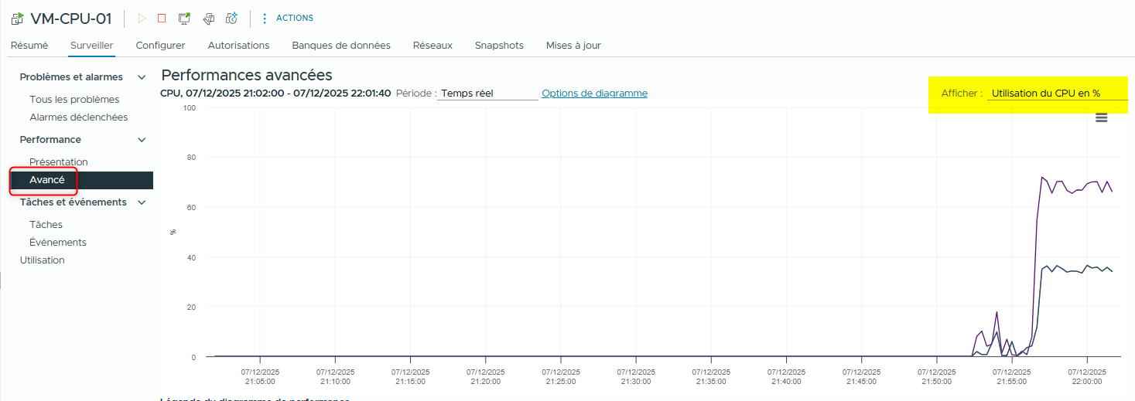The image size is (1135, 401).
Task: Collapse the Tâches et événements section
Action: coord(141,202)
